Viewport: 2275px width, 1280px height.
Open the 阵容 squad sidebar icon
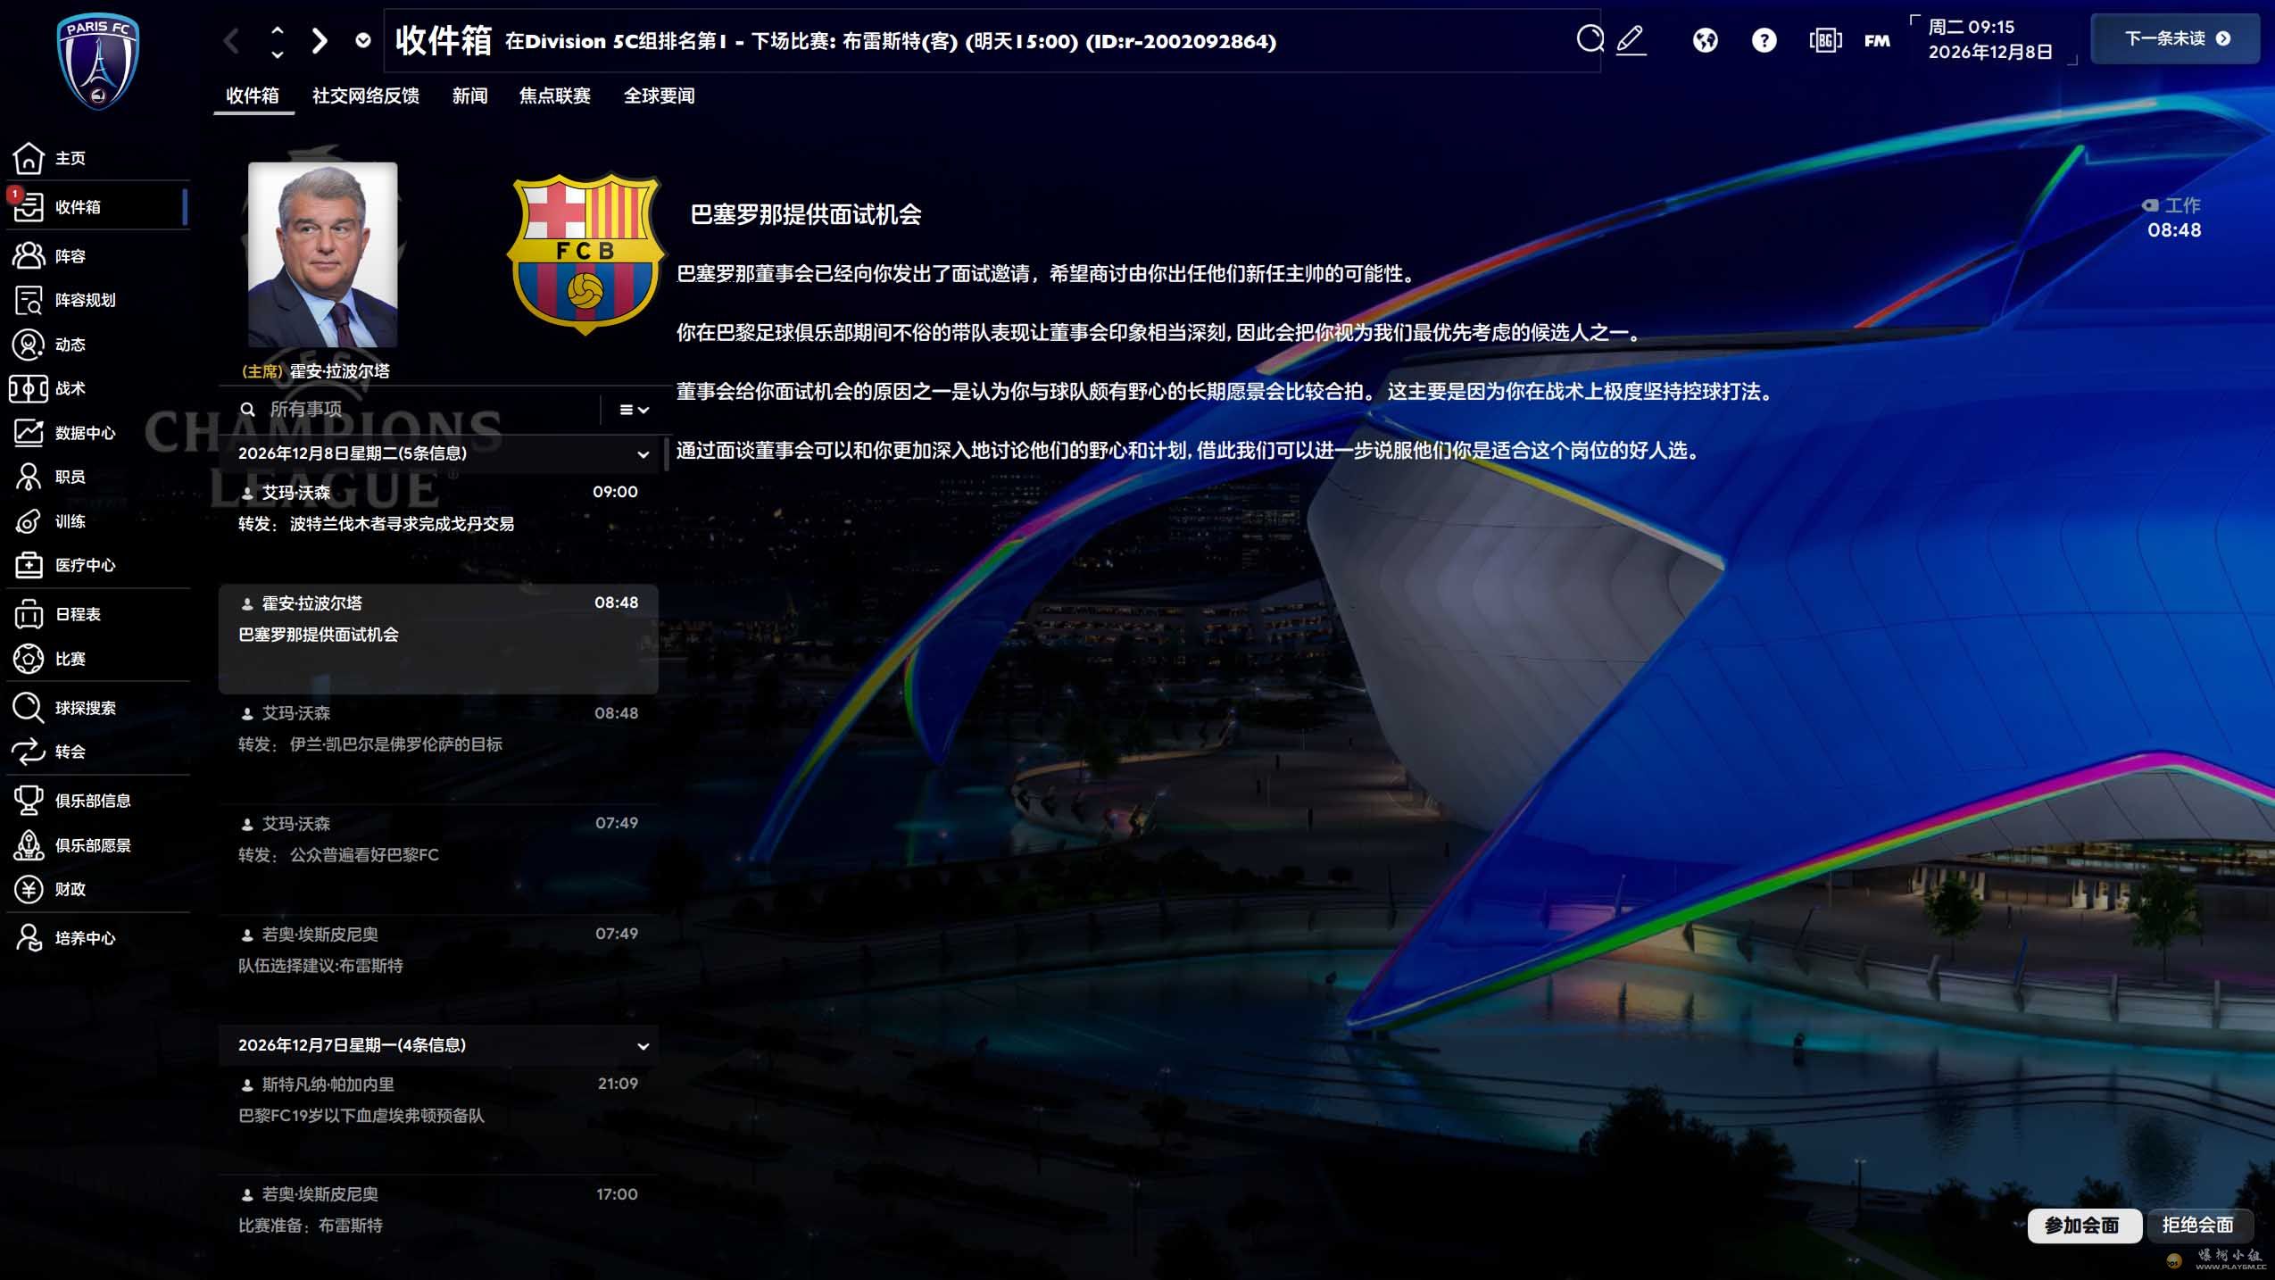coord(29,256)
